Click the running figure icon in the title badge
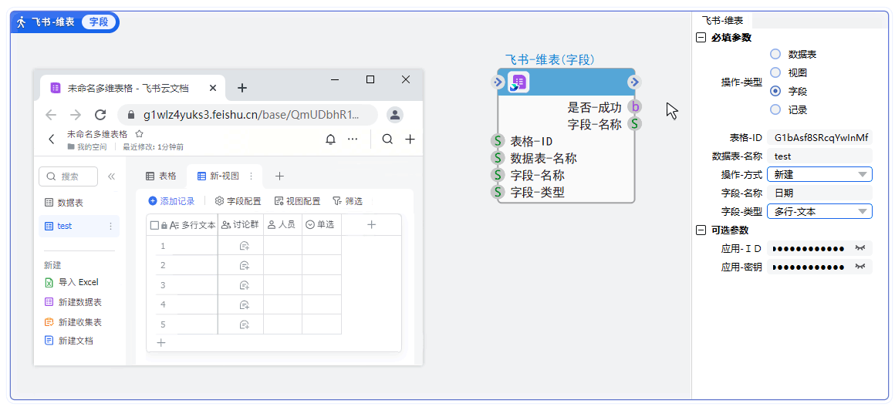Screen dimensions: 895x410 click(22, 22)
